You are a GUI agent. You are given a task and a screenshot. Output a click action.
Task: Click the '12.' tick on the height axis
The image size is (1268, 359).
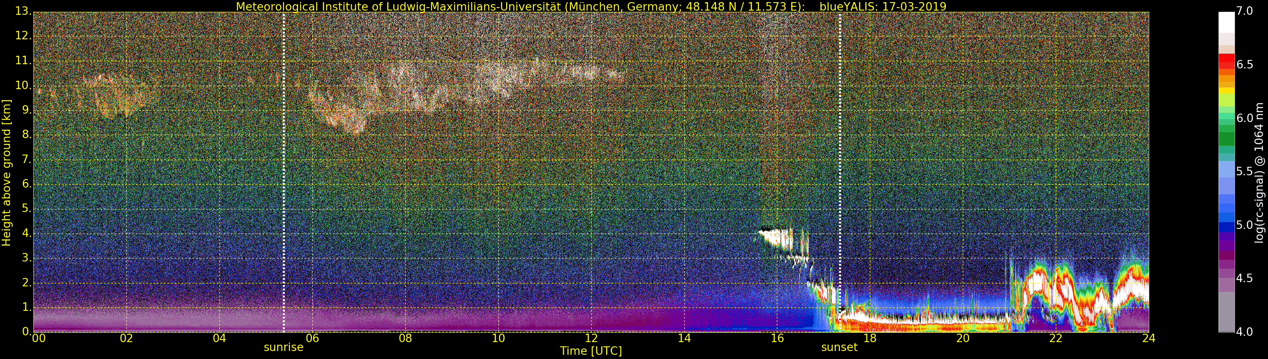[x=24, y=36]
